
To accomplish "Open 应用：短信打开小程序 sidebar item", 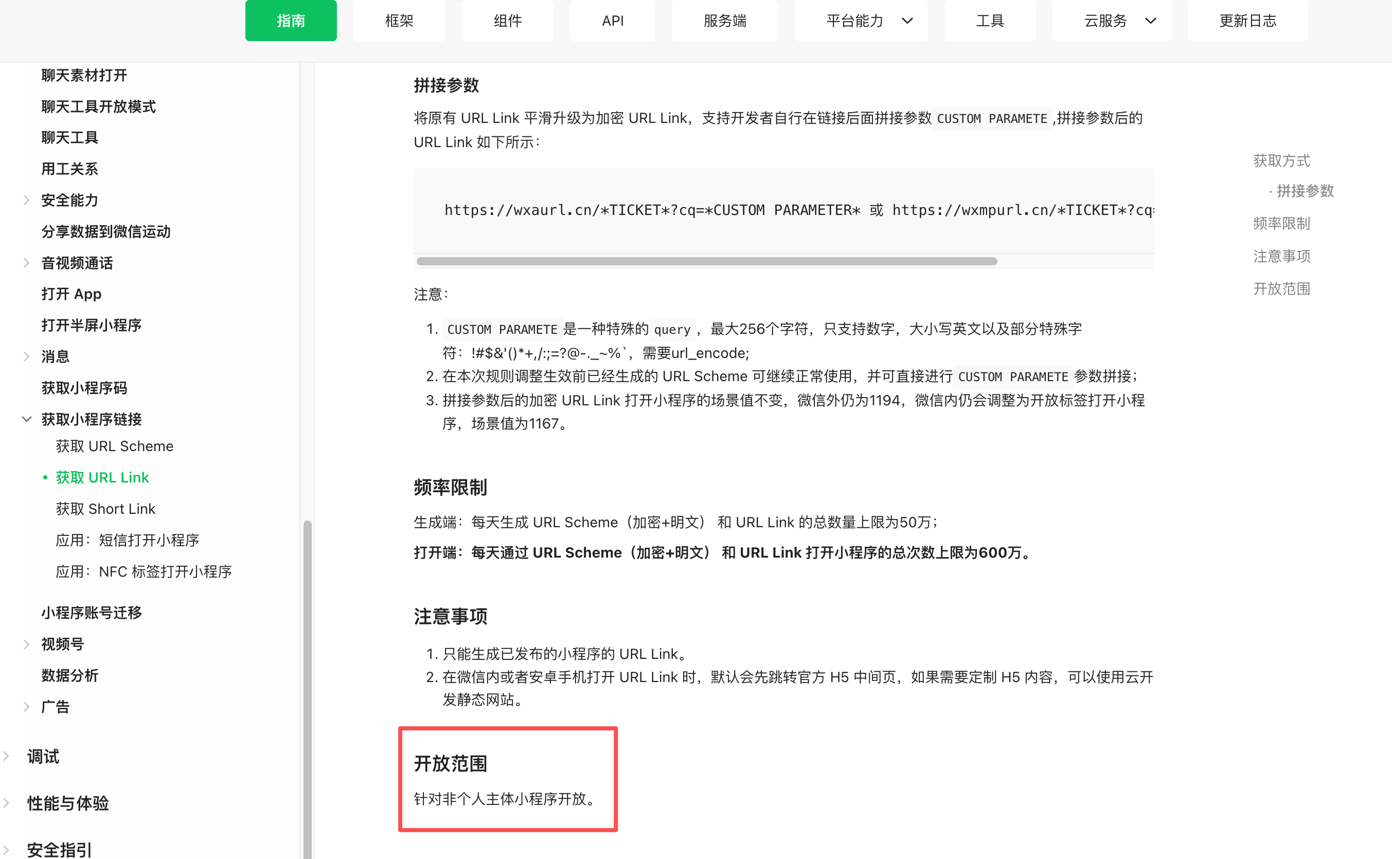I will [x=127, y=540].
